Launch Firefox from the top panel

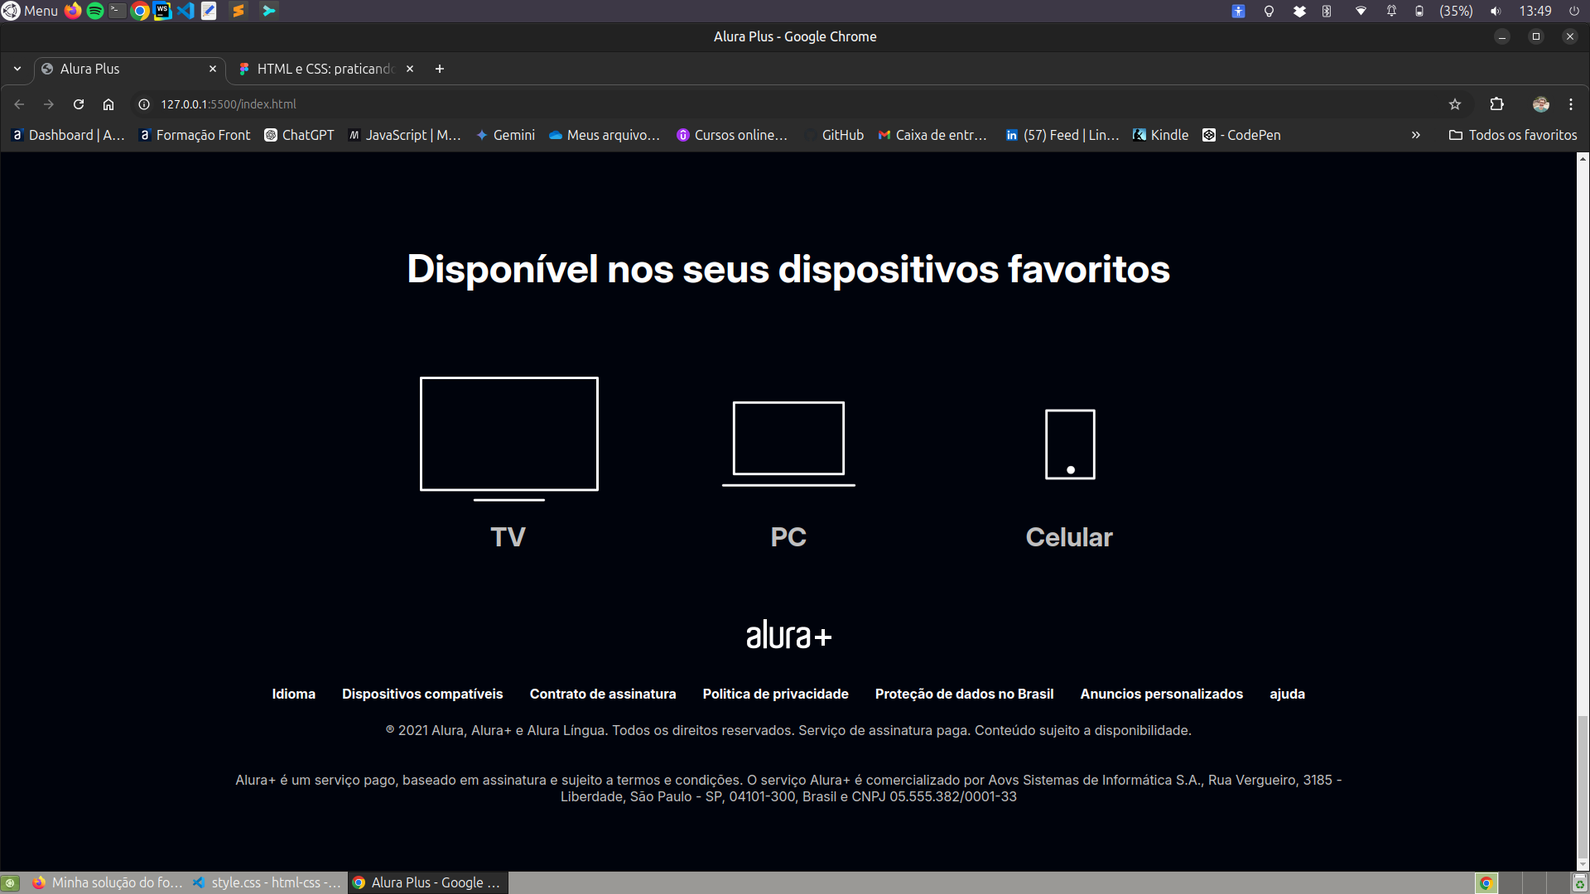(73, 11)
